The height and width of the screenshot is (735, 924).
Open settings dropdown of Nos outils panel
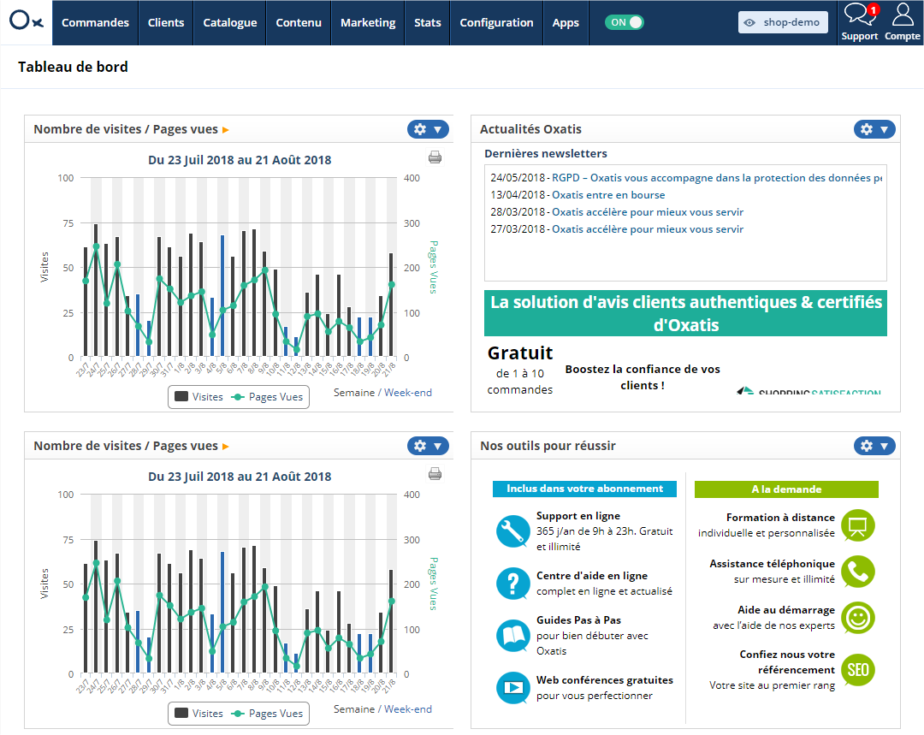874,446
